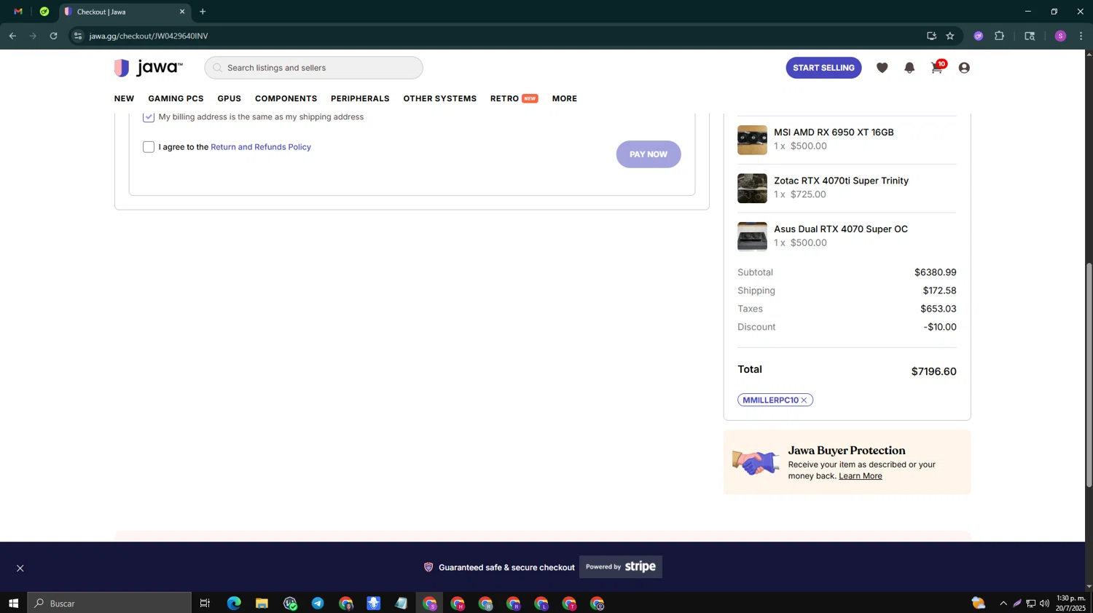Select the Zotac RTX 4070ti Super thumbnail
The height and width of the screenshot is (613, 1093).
point(752,188)
